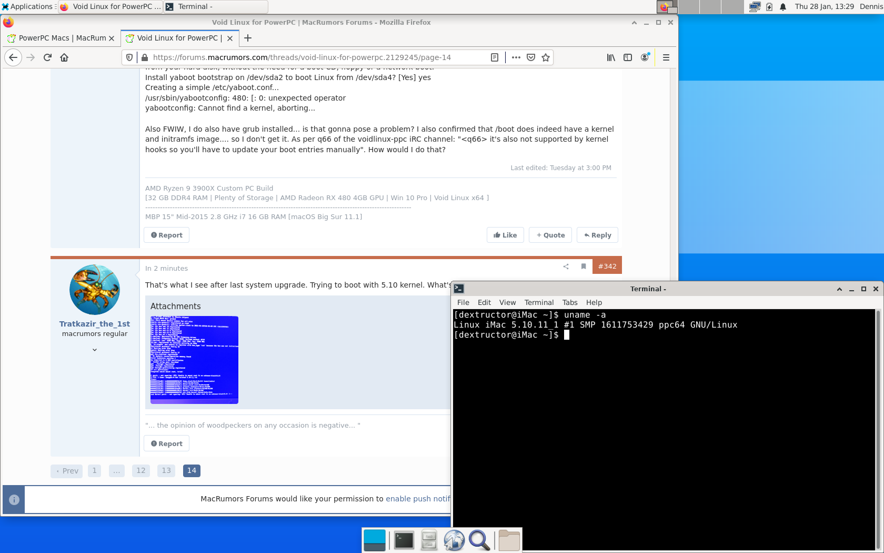
Task: Reload the current Firefox page
Action: point(47,57)
